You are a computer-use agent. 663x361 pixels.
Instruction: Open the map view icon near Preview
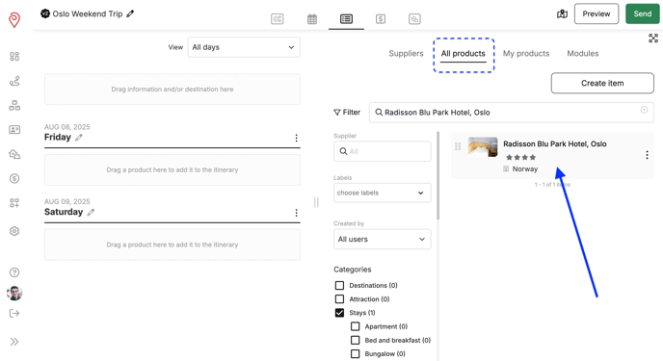coord(562,13)
